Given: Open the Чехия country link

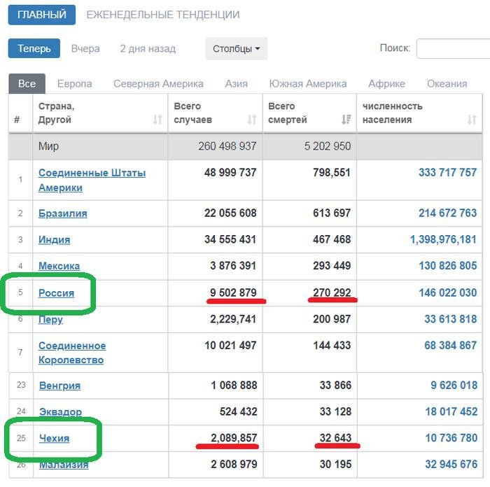Looking at the screenshot, I should tap(54, 438).
